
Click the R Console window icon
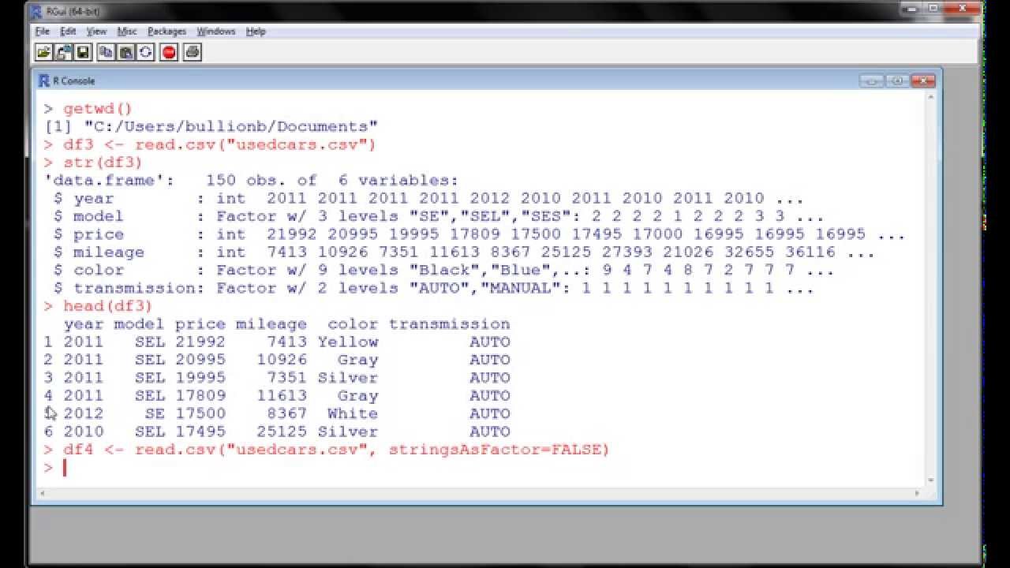pos(44,80)
